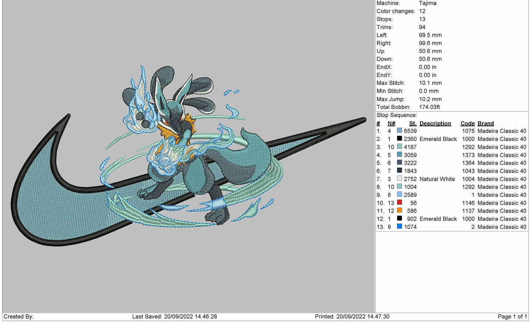This screenshot has width=531, height=323.
Task: Click the red swatch for code 1146
Action: click(399, 203)
